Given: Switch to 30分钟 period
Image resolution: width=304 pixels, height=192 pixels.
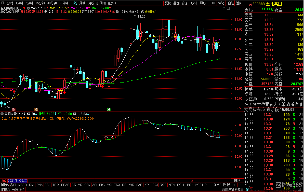Looking at the screenshot, I should (x=52, y=3).
